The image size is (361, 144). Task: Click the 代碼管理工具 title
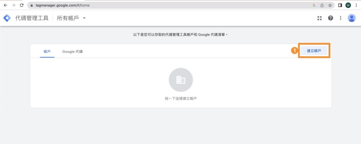32,18
